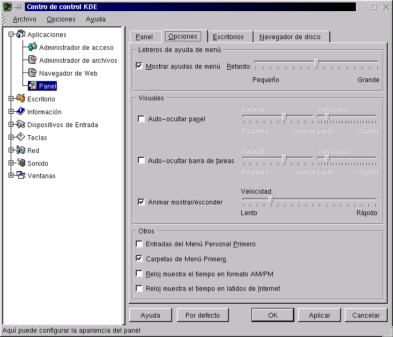
Task: Expand the Sonido tree node
Action: tap(11, 163)
